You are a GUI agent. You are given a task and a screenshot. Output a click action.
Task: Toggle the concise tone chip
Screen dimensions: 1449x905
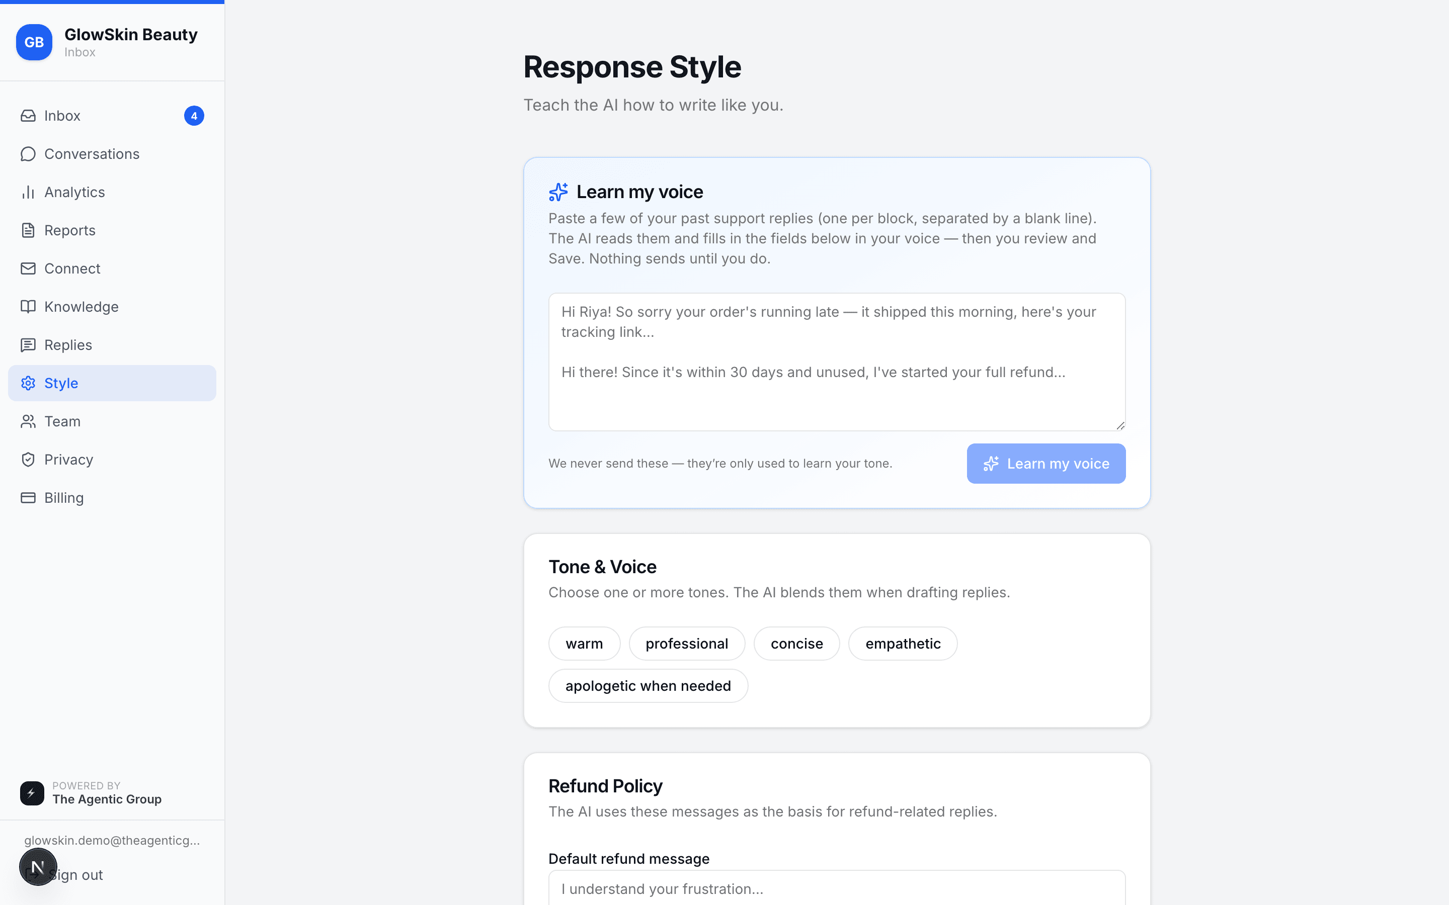pyautogui.click(x=796, y=644)
